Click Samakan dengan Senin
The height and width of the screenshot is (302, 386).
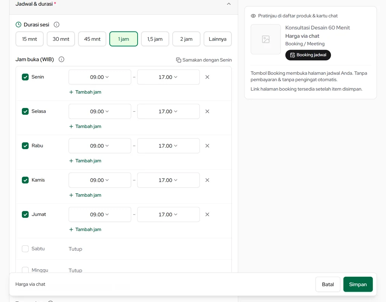click(x=204, y=60)
